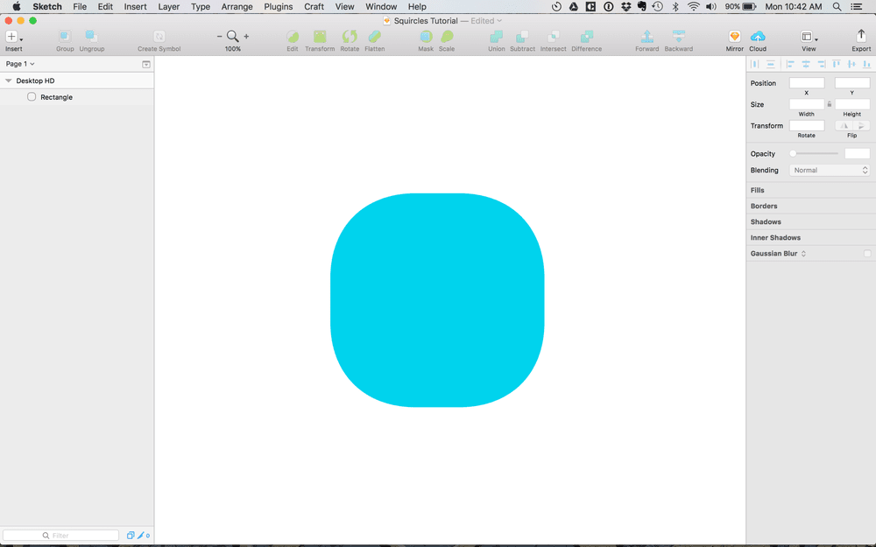Open the Page 1 page selector

(21, 63)
